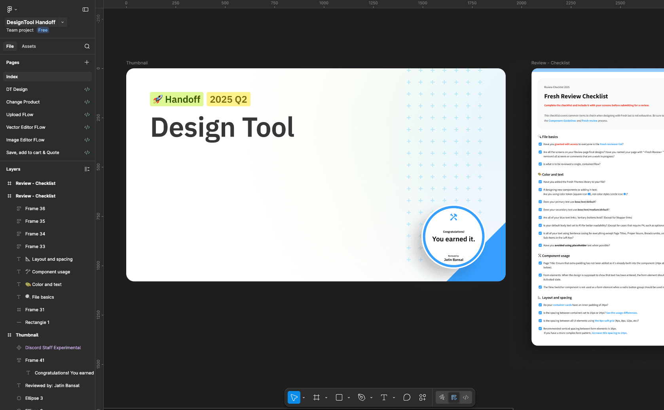
Task: Select the Rectangle shape tool
Action: coord(339,397)
